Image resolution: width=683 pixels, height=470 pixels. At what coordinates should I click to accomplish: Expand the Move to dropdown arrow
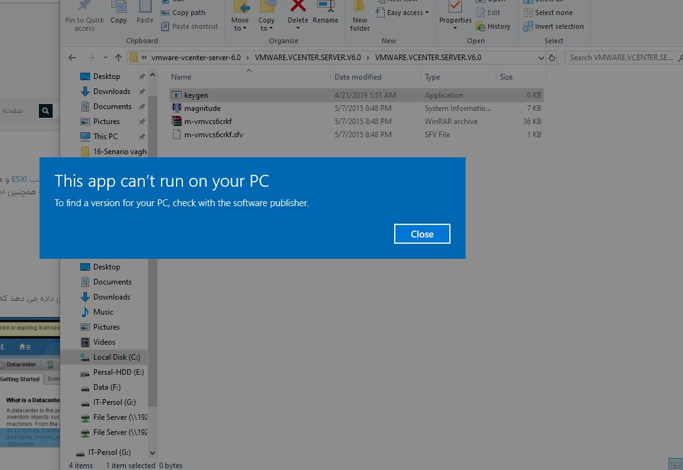pos(240,28)
